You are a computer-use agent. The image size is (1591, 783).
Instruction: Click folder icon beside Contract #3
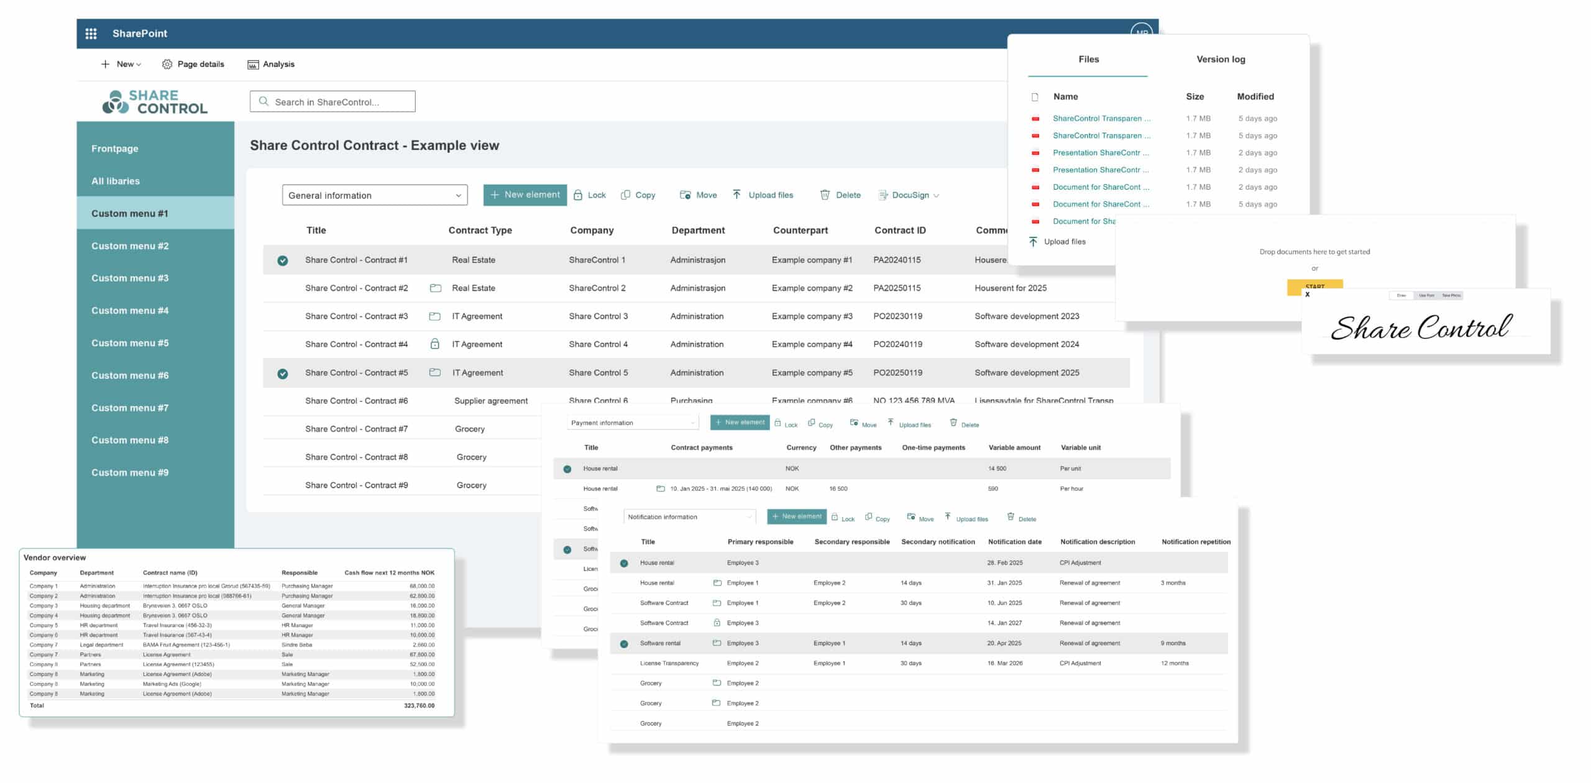click(x=435, y=316)
